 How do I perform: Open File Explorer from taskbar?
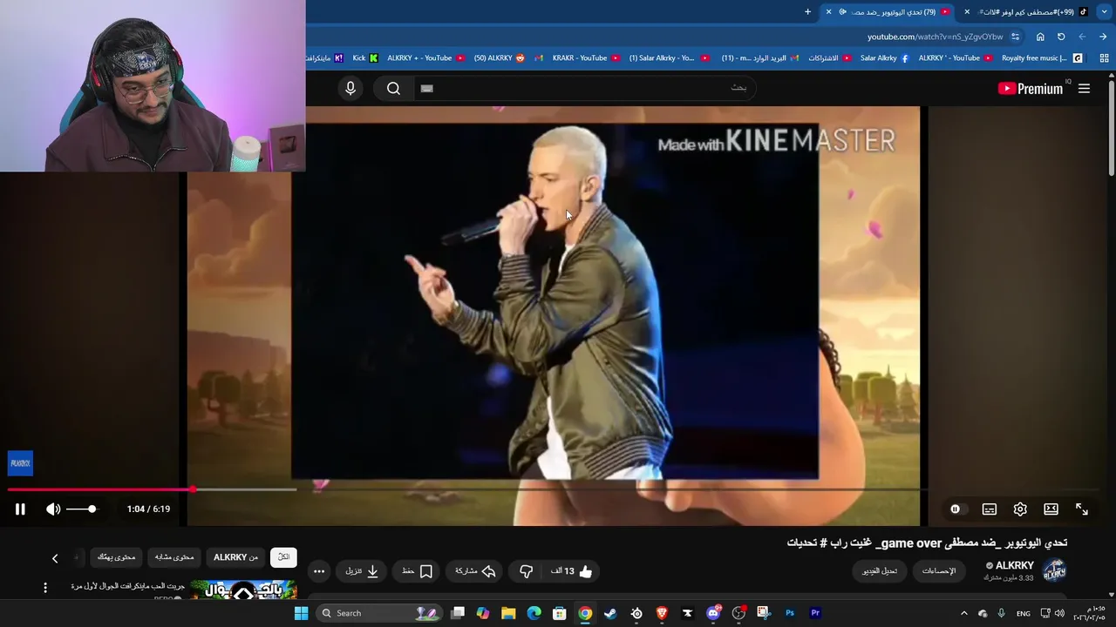coord(508,613)
